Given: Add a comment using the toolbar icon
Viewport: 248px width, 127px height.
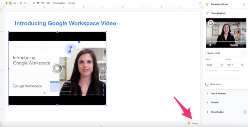Looking at the screenshot, I should [48, 3].
